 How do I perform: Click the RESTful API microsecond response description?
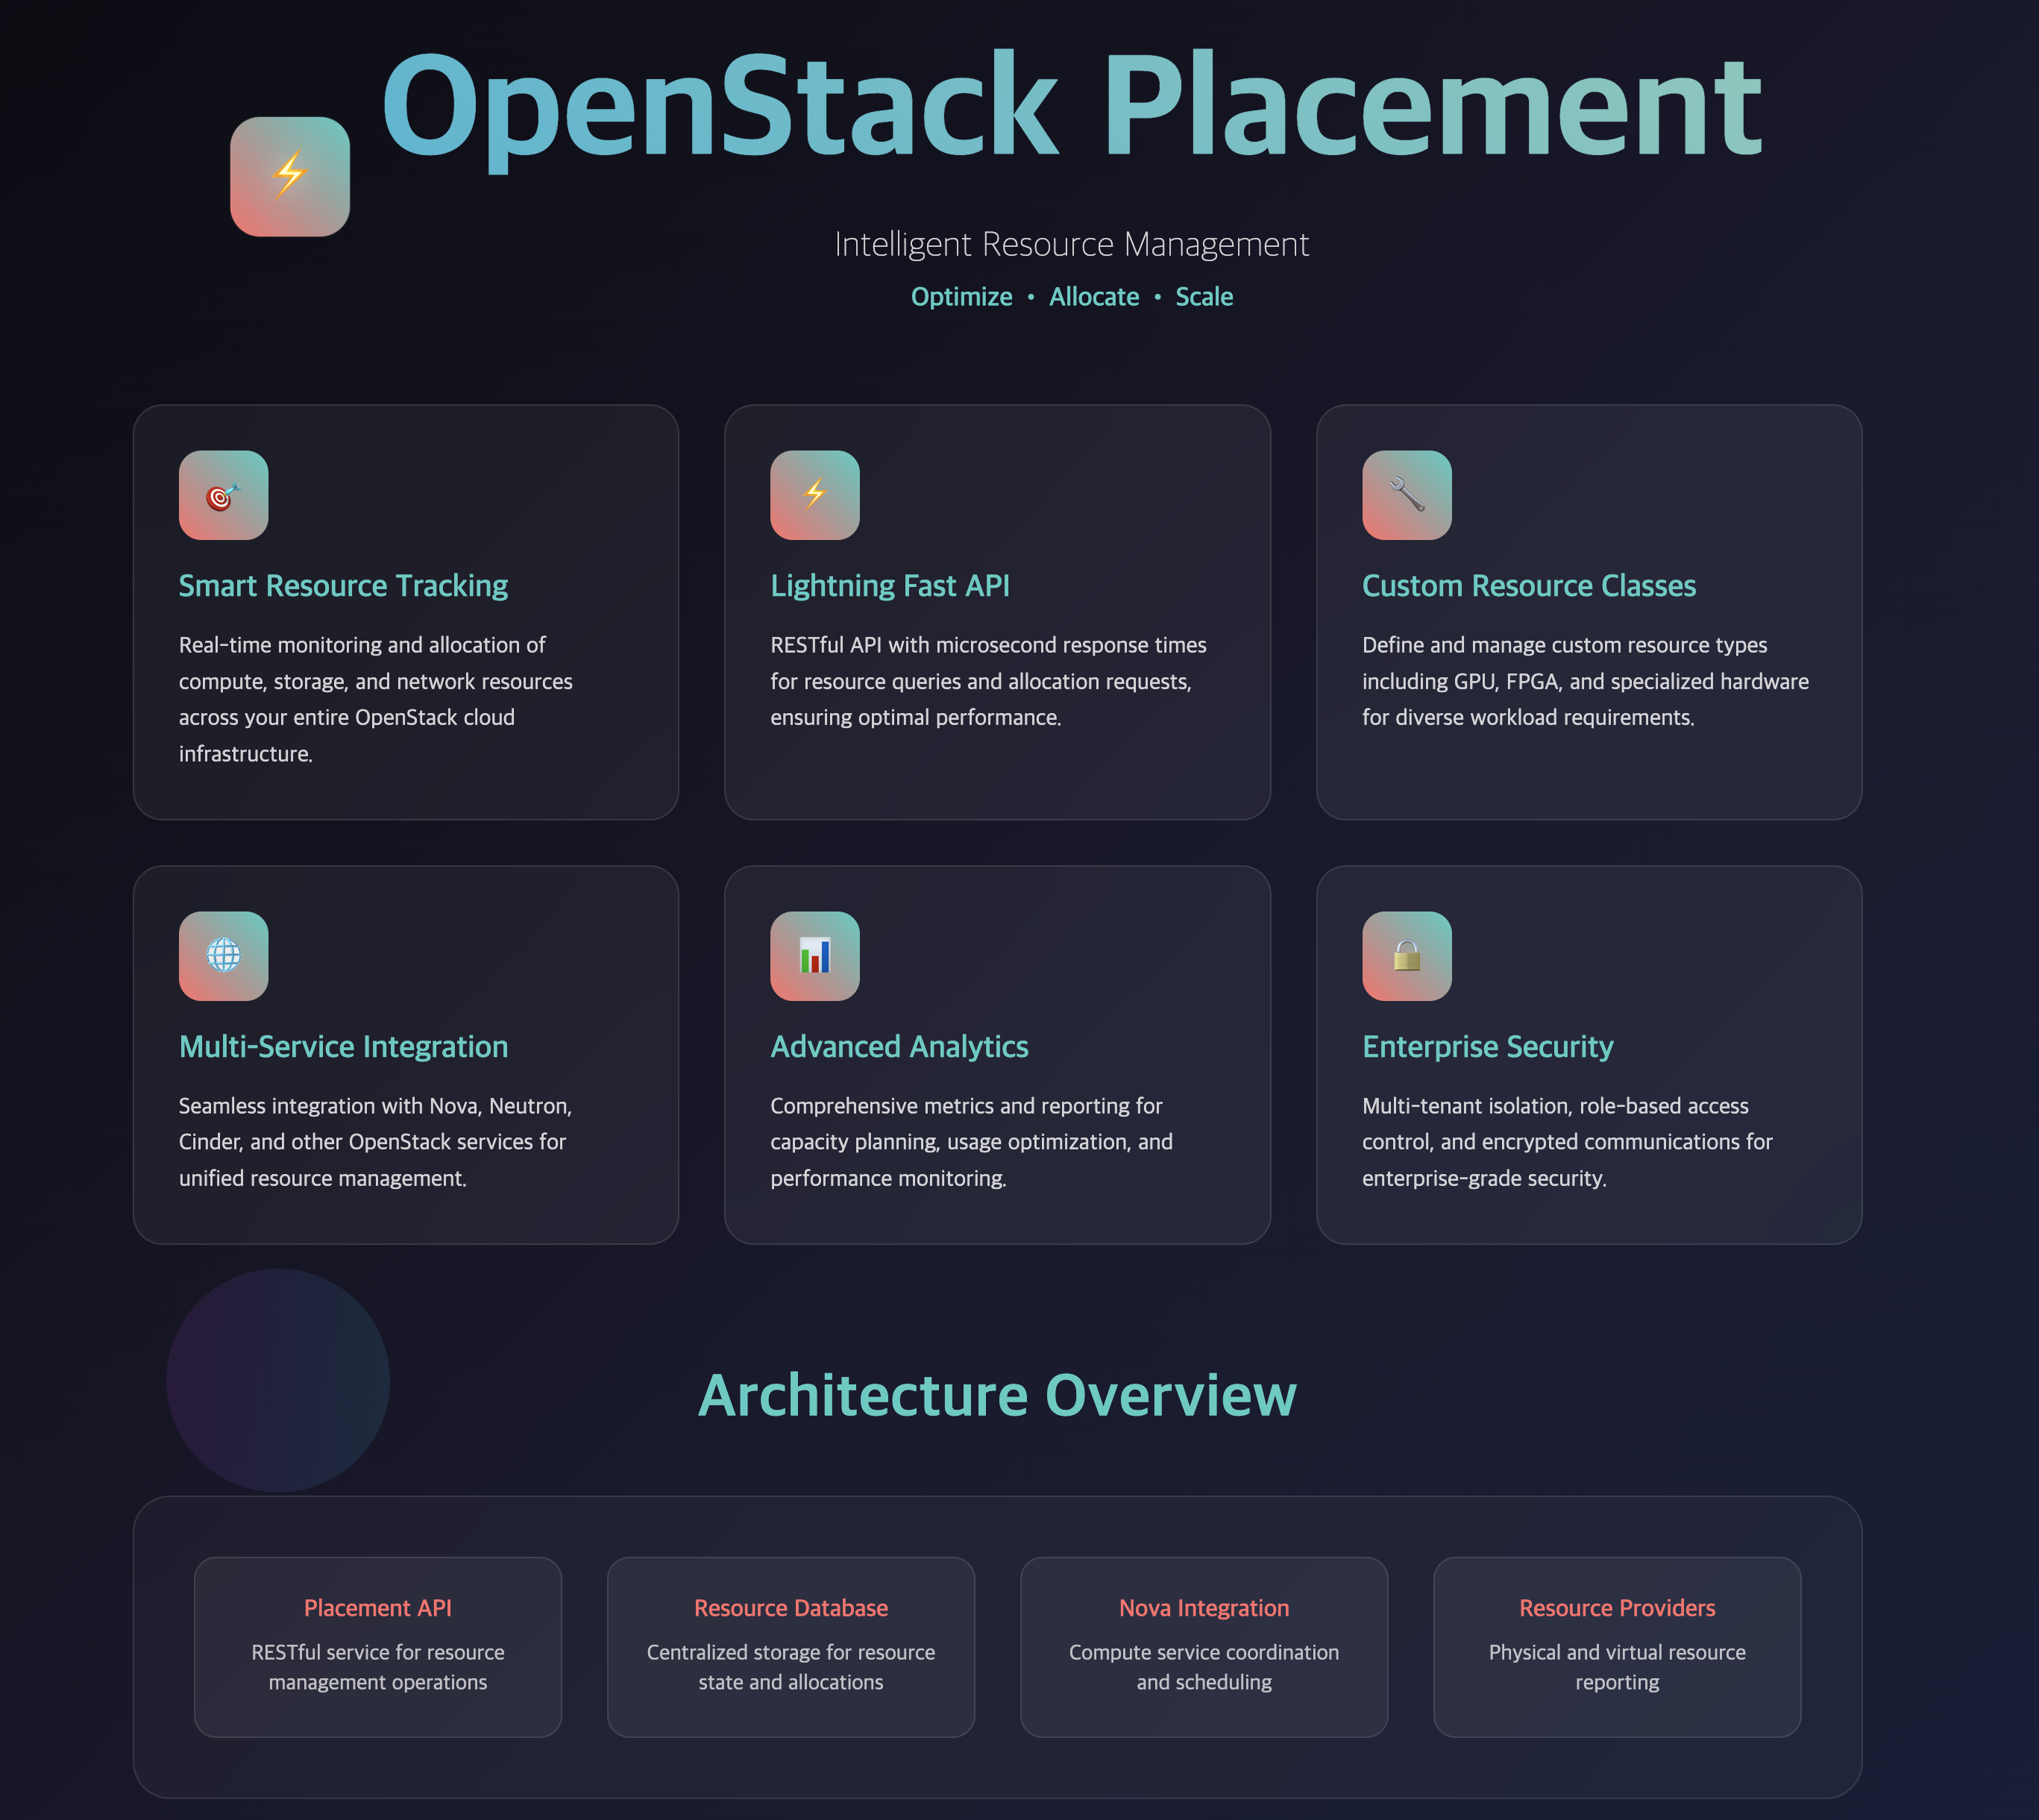pos(988,681)
